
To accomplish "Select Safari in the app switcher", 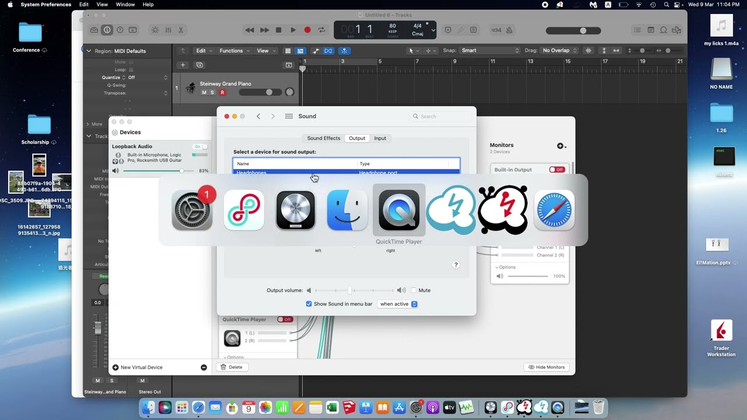I will [554, 211].
